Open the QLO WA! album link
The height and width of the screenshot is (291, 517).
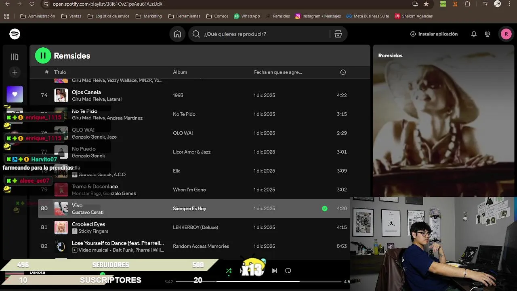183,133
